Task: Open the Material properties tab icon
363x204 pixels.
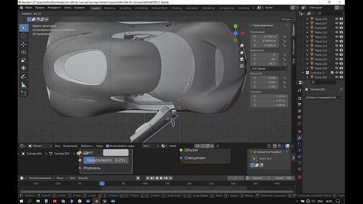Action: 299,169
